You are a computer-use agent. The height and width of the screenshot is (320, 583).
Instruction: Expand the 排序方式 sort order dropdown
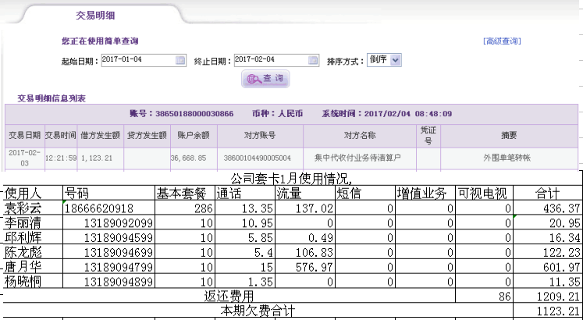pos(396,60)
